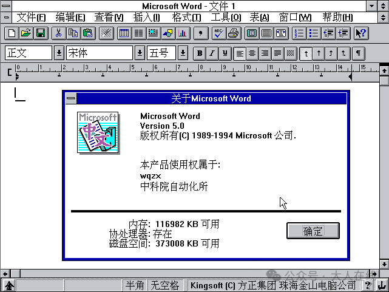
Task: Open the 编辑(E) menu
Action: coord(70,18)
